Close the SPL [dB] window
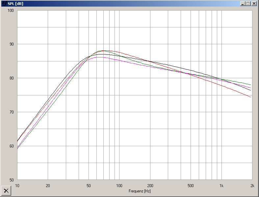 tap(254, 4)
